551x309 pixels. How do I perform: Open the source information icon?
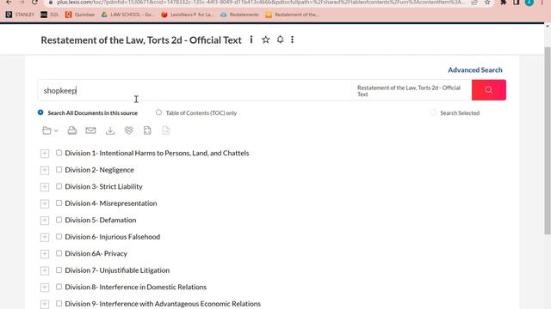coord(251,39)
